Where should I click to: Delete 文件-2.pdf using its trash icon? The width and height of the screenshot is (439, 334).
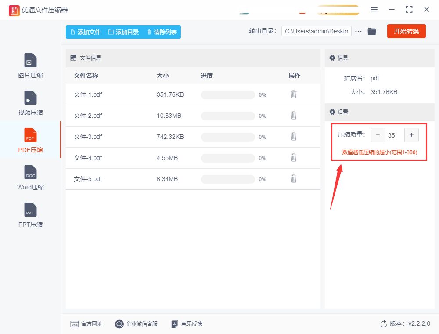click(x=293, y=116)
